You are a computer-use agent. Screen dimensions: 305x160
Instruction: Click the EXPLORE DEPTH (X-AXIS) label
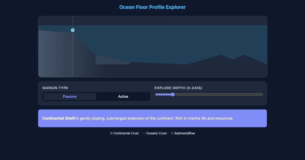tap(178, 88)
